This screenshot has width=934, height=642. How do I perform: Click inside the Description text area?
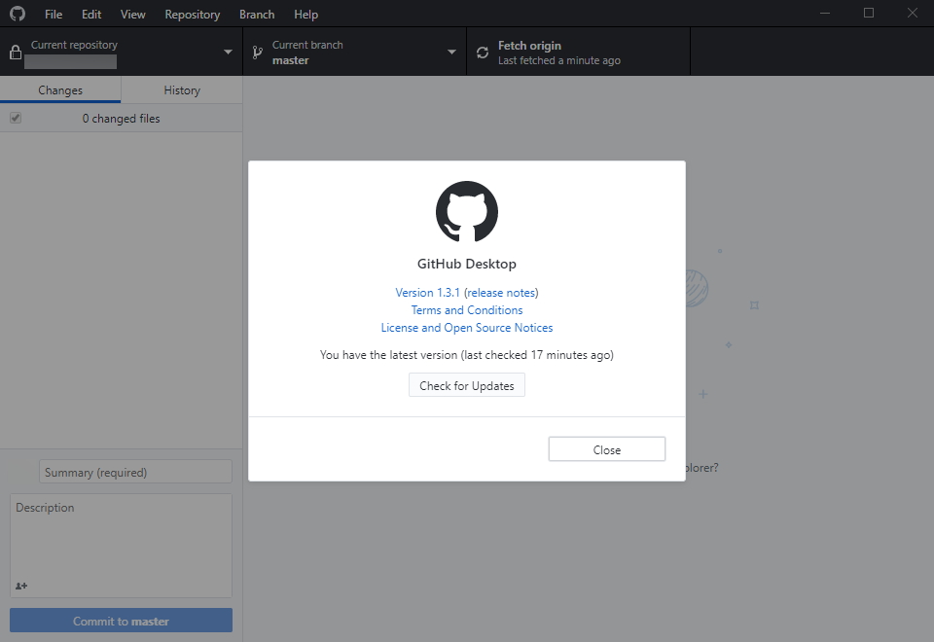(120, 540)
